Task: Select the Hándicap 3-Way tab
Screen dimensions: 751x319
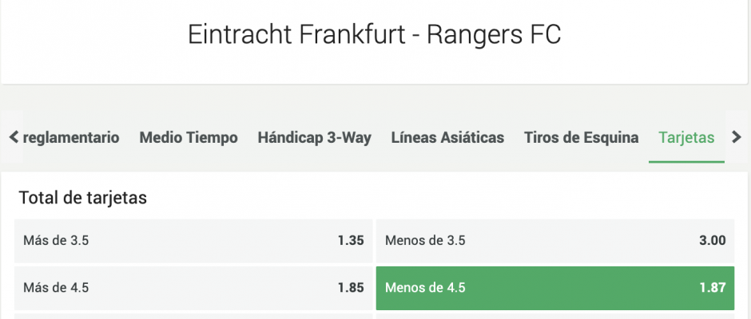Action: (x=314, y=138)
